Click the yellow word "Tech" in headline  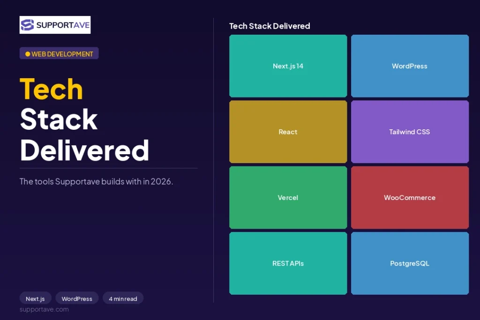click(x=52, y=89)
